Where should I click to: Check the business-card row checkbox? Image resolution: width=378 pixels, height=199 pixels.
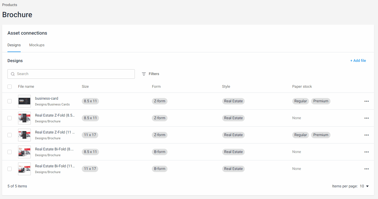pos(10,101)
